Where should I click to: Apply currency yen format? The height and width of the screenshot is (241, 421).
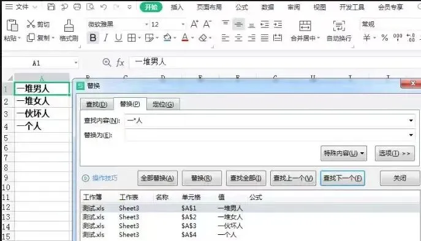pyautogui.click(x=366, y=37)
